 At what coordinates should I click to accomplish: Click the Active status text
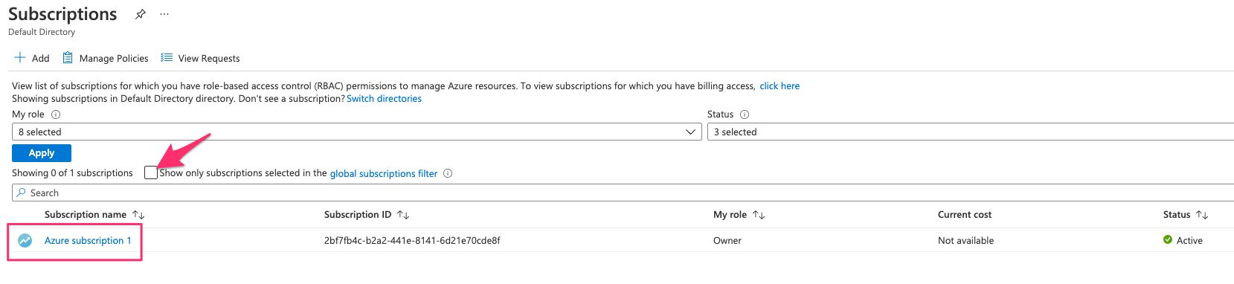pyautogui.click(x=1189, y=241)
